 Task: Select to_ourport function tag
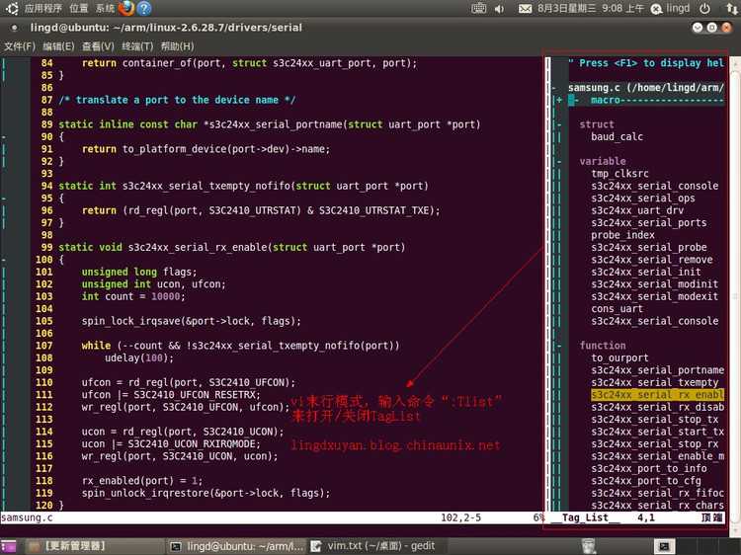pyautogui.click(x=619, y=358)
